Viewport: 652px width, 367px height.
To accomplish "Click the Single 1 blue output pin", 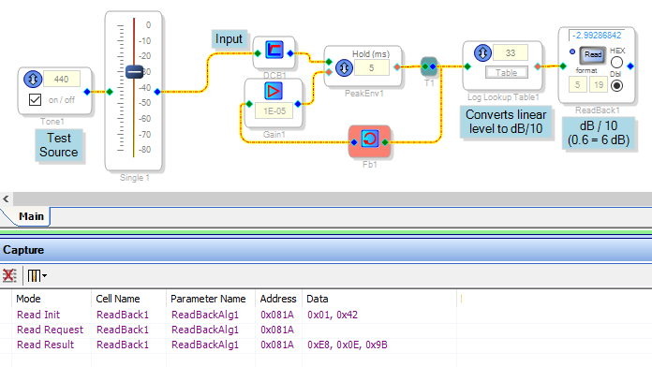I will tap(157, 92).
